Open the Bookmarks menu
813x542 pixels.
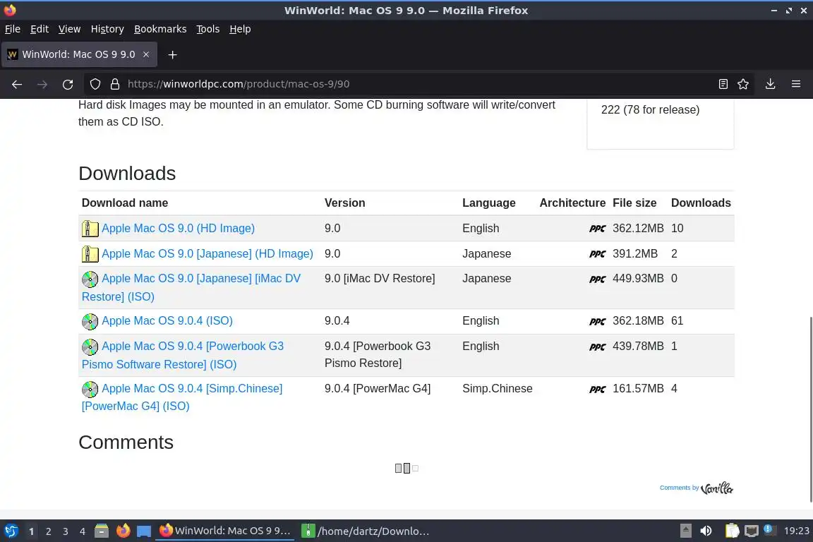[160, 29]
